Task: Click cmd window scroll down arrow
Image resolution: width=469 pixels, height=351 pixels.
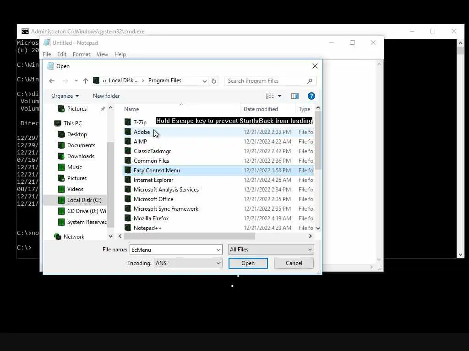Action: click(460, 255)
